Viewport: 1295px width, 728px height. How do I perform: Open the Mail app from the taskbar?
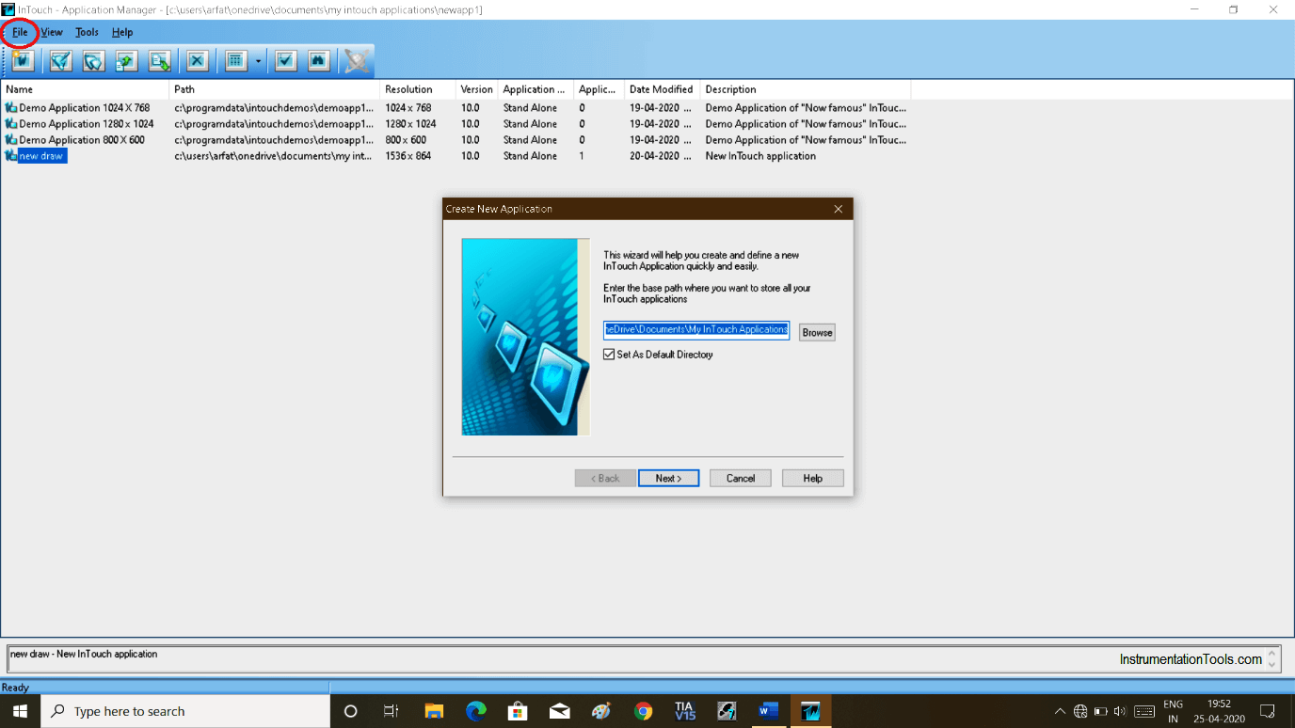[560, 711]
